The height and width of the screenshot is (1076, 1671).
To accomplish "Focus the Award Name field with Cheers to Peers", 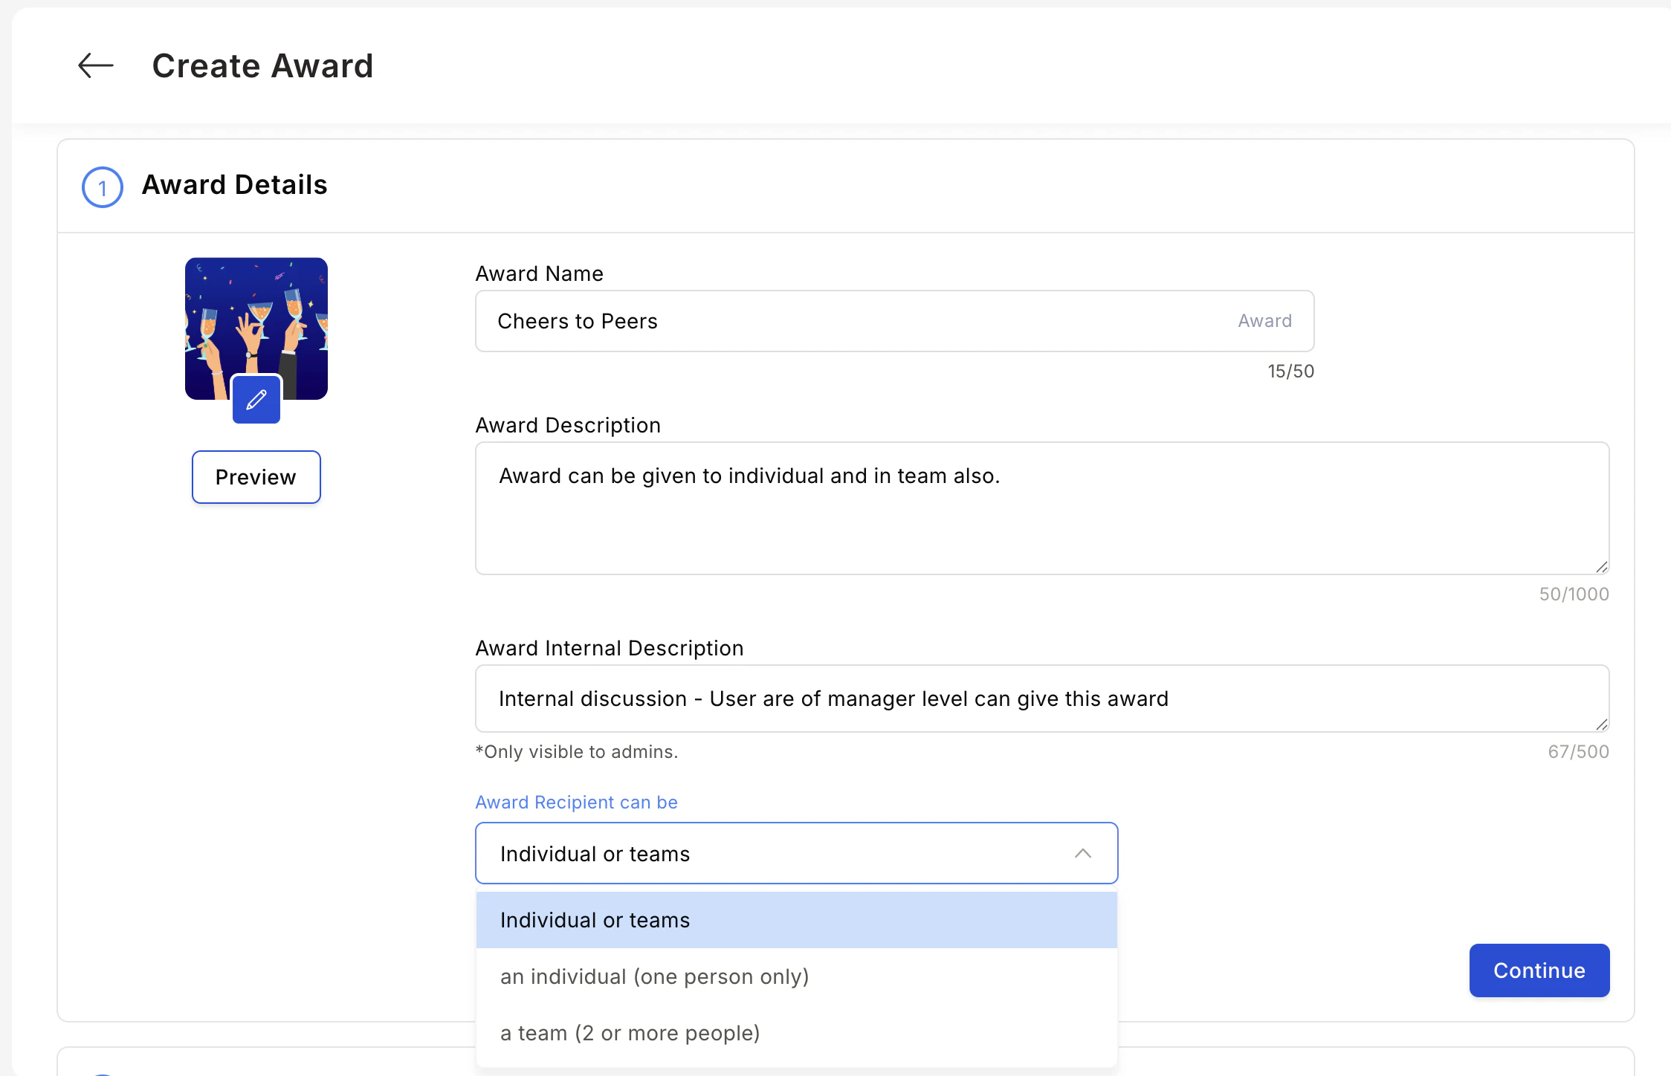I will pos(894,321).
